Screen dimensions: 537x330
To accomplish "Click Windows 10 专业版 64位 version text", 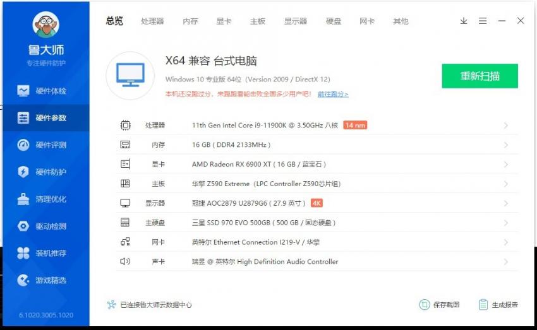I will pyautogui.click(x=248, y=80).
